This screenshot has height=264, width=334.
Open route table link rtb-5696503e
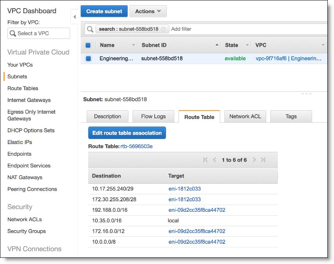click(136, 146)
